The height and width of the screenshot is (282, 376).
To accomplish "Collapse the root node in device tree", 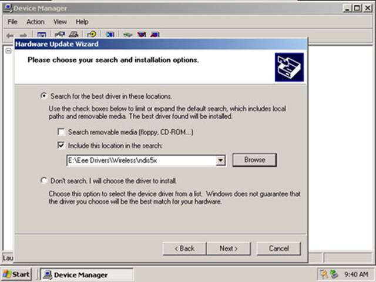I will 9,51.
